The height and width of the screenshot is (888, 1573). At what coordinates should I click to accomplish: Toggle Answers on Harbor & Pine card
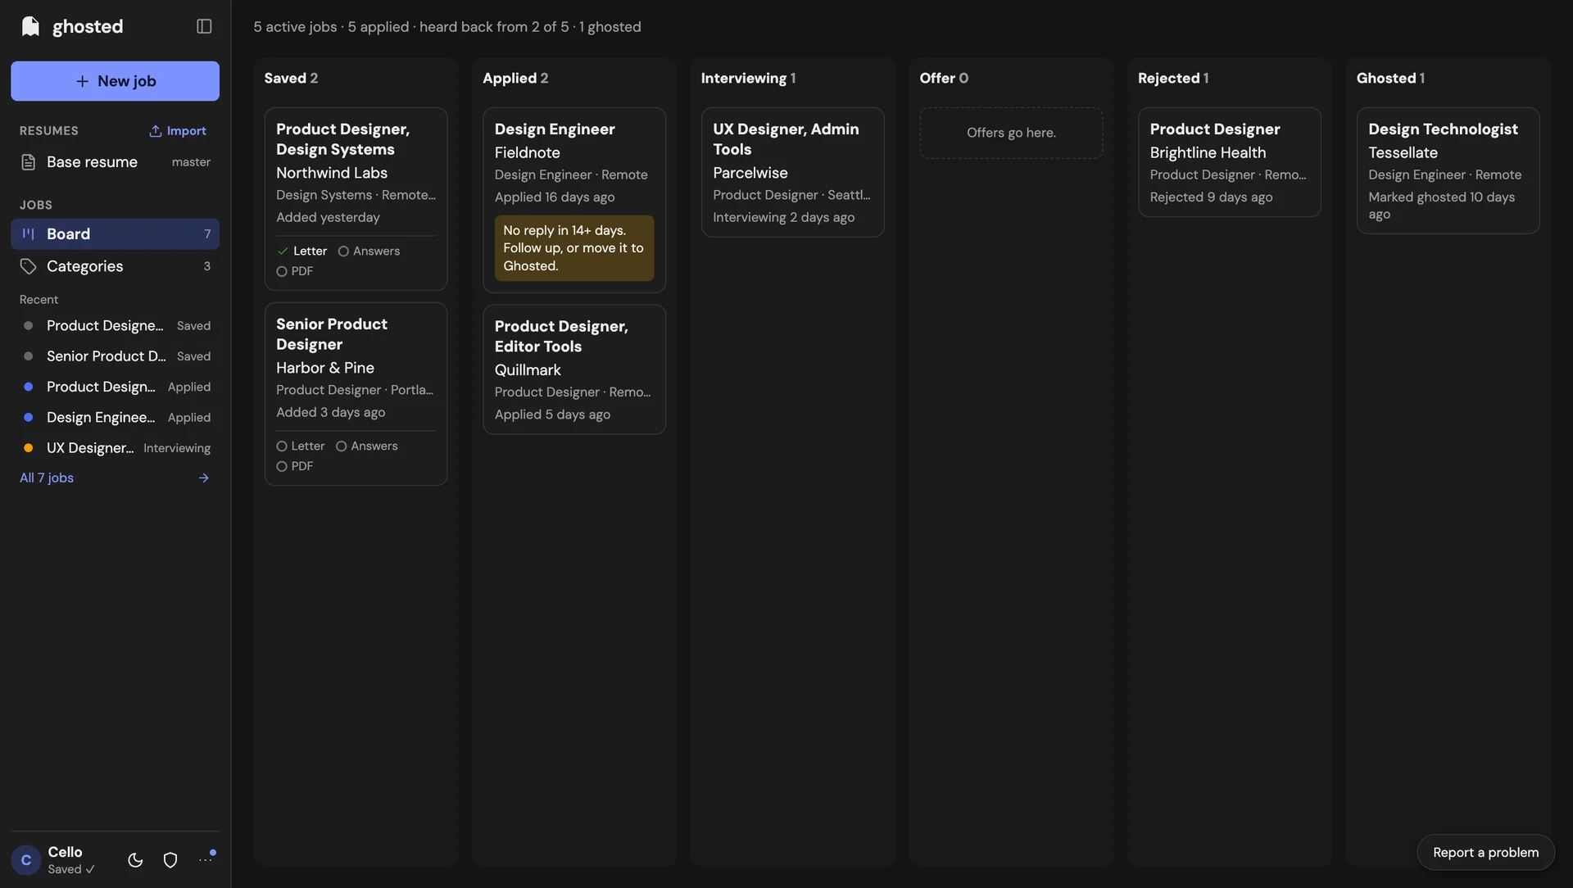click(x=367, y=446)
